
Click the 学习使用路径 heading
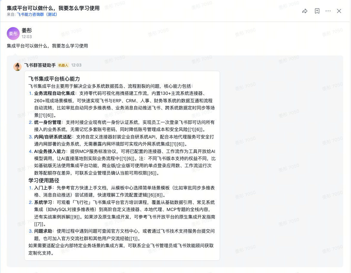click(44, 180)
